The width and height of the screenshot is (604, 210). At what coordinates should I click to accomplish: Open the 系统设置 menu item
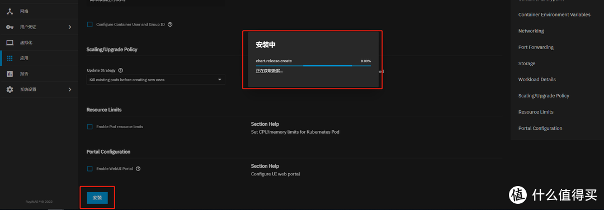coord(39,90)
